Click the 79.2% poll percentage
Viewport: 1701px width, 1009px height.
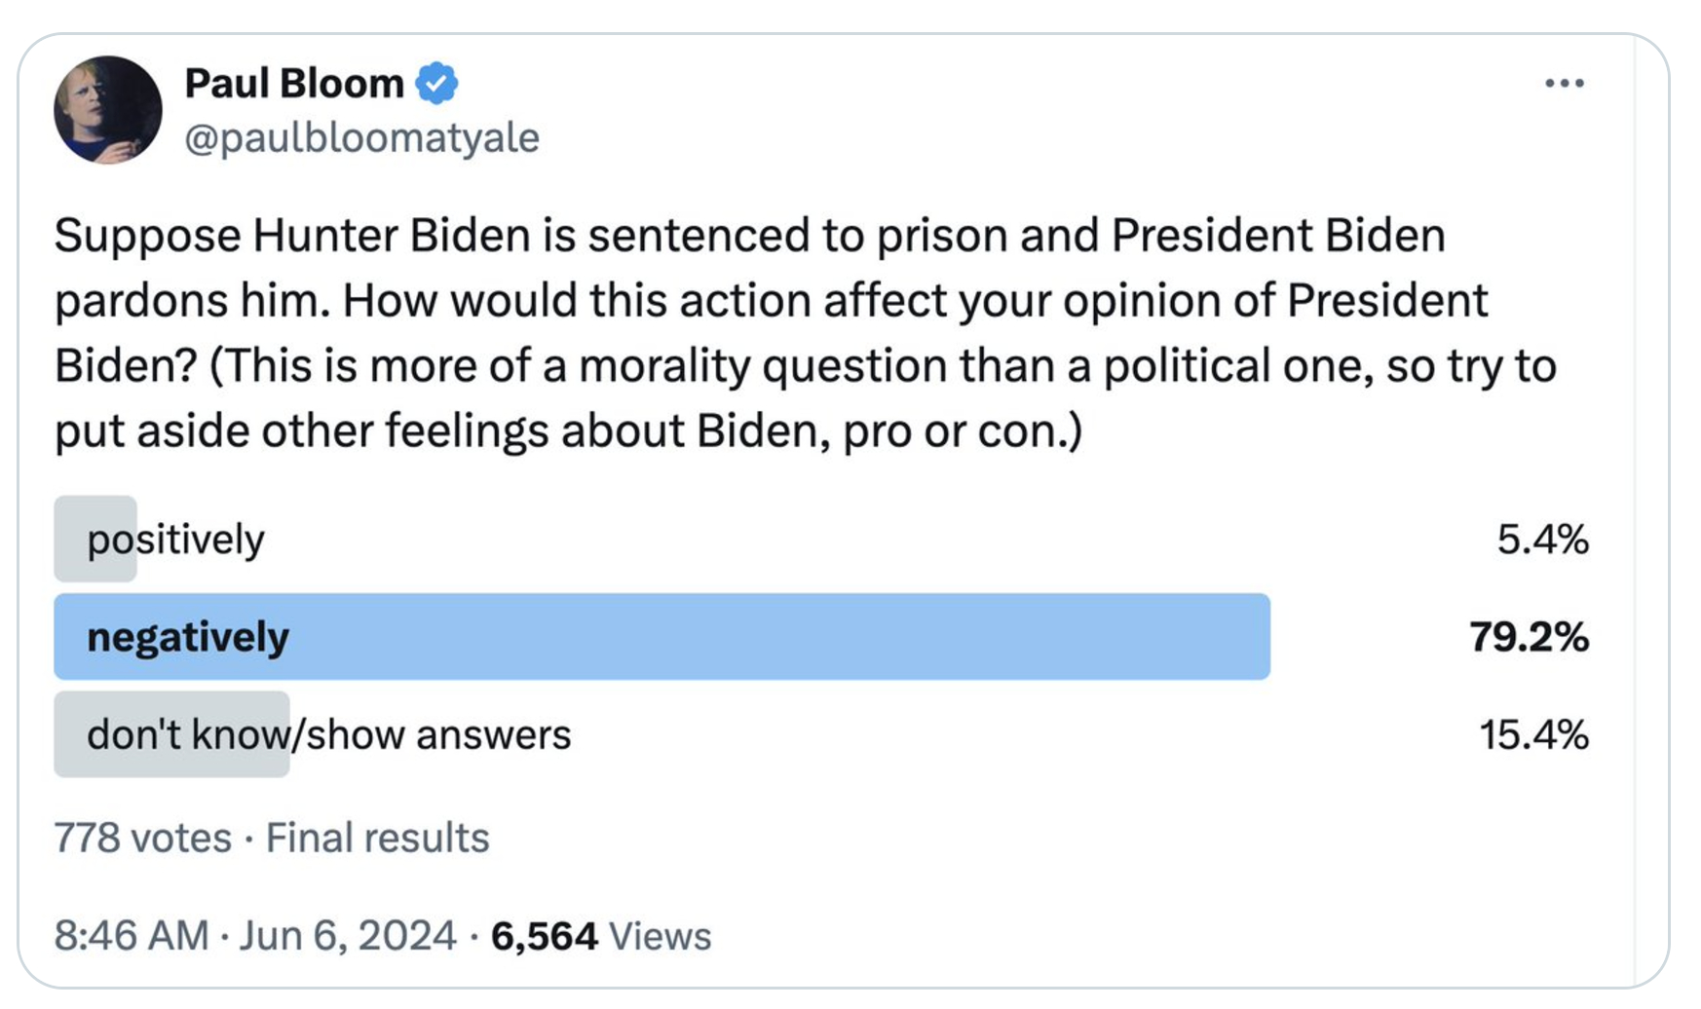pyautogui.click(x=1529, y=637)
